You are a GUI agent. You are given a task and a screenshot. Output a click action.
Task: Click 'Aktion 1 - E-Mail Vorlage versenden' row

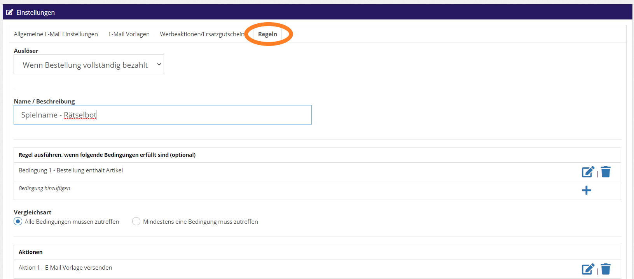[65, 268]
